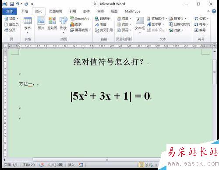Open the Equation (公式) dropdown

tap(201, 18)
